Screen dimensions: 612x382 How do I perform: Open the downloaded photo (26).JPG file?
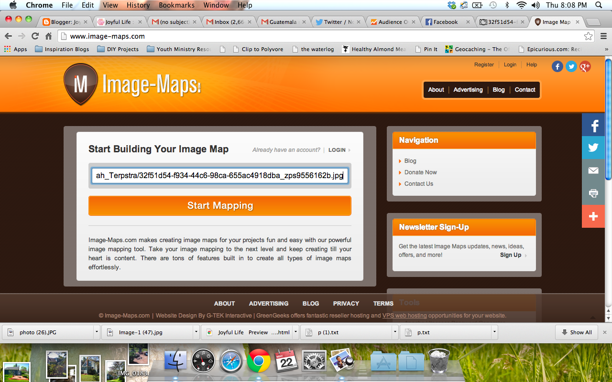pyautogui.click(x=48, y=332)
